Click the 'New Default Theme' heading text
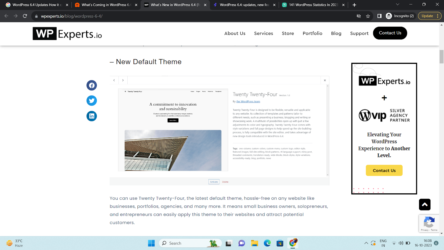This screenshot has width=444, height=250. tap(149, 62)
